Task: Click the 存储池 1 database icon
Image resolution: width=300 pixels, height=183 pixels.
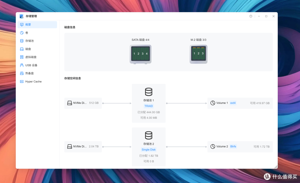Action: (x=149, y=92)
